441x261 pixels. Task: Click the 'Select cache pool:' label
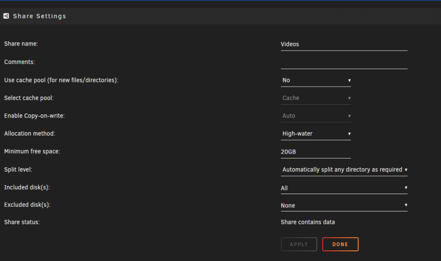click(x=29, y=98)
